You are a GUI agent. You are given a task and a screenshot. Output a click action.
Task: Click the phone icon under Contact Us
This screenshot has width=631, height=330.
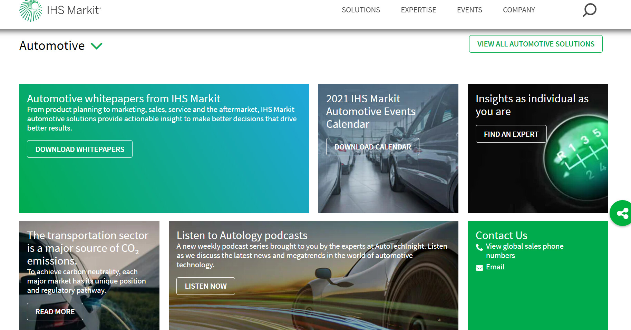479,247
